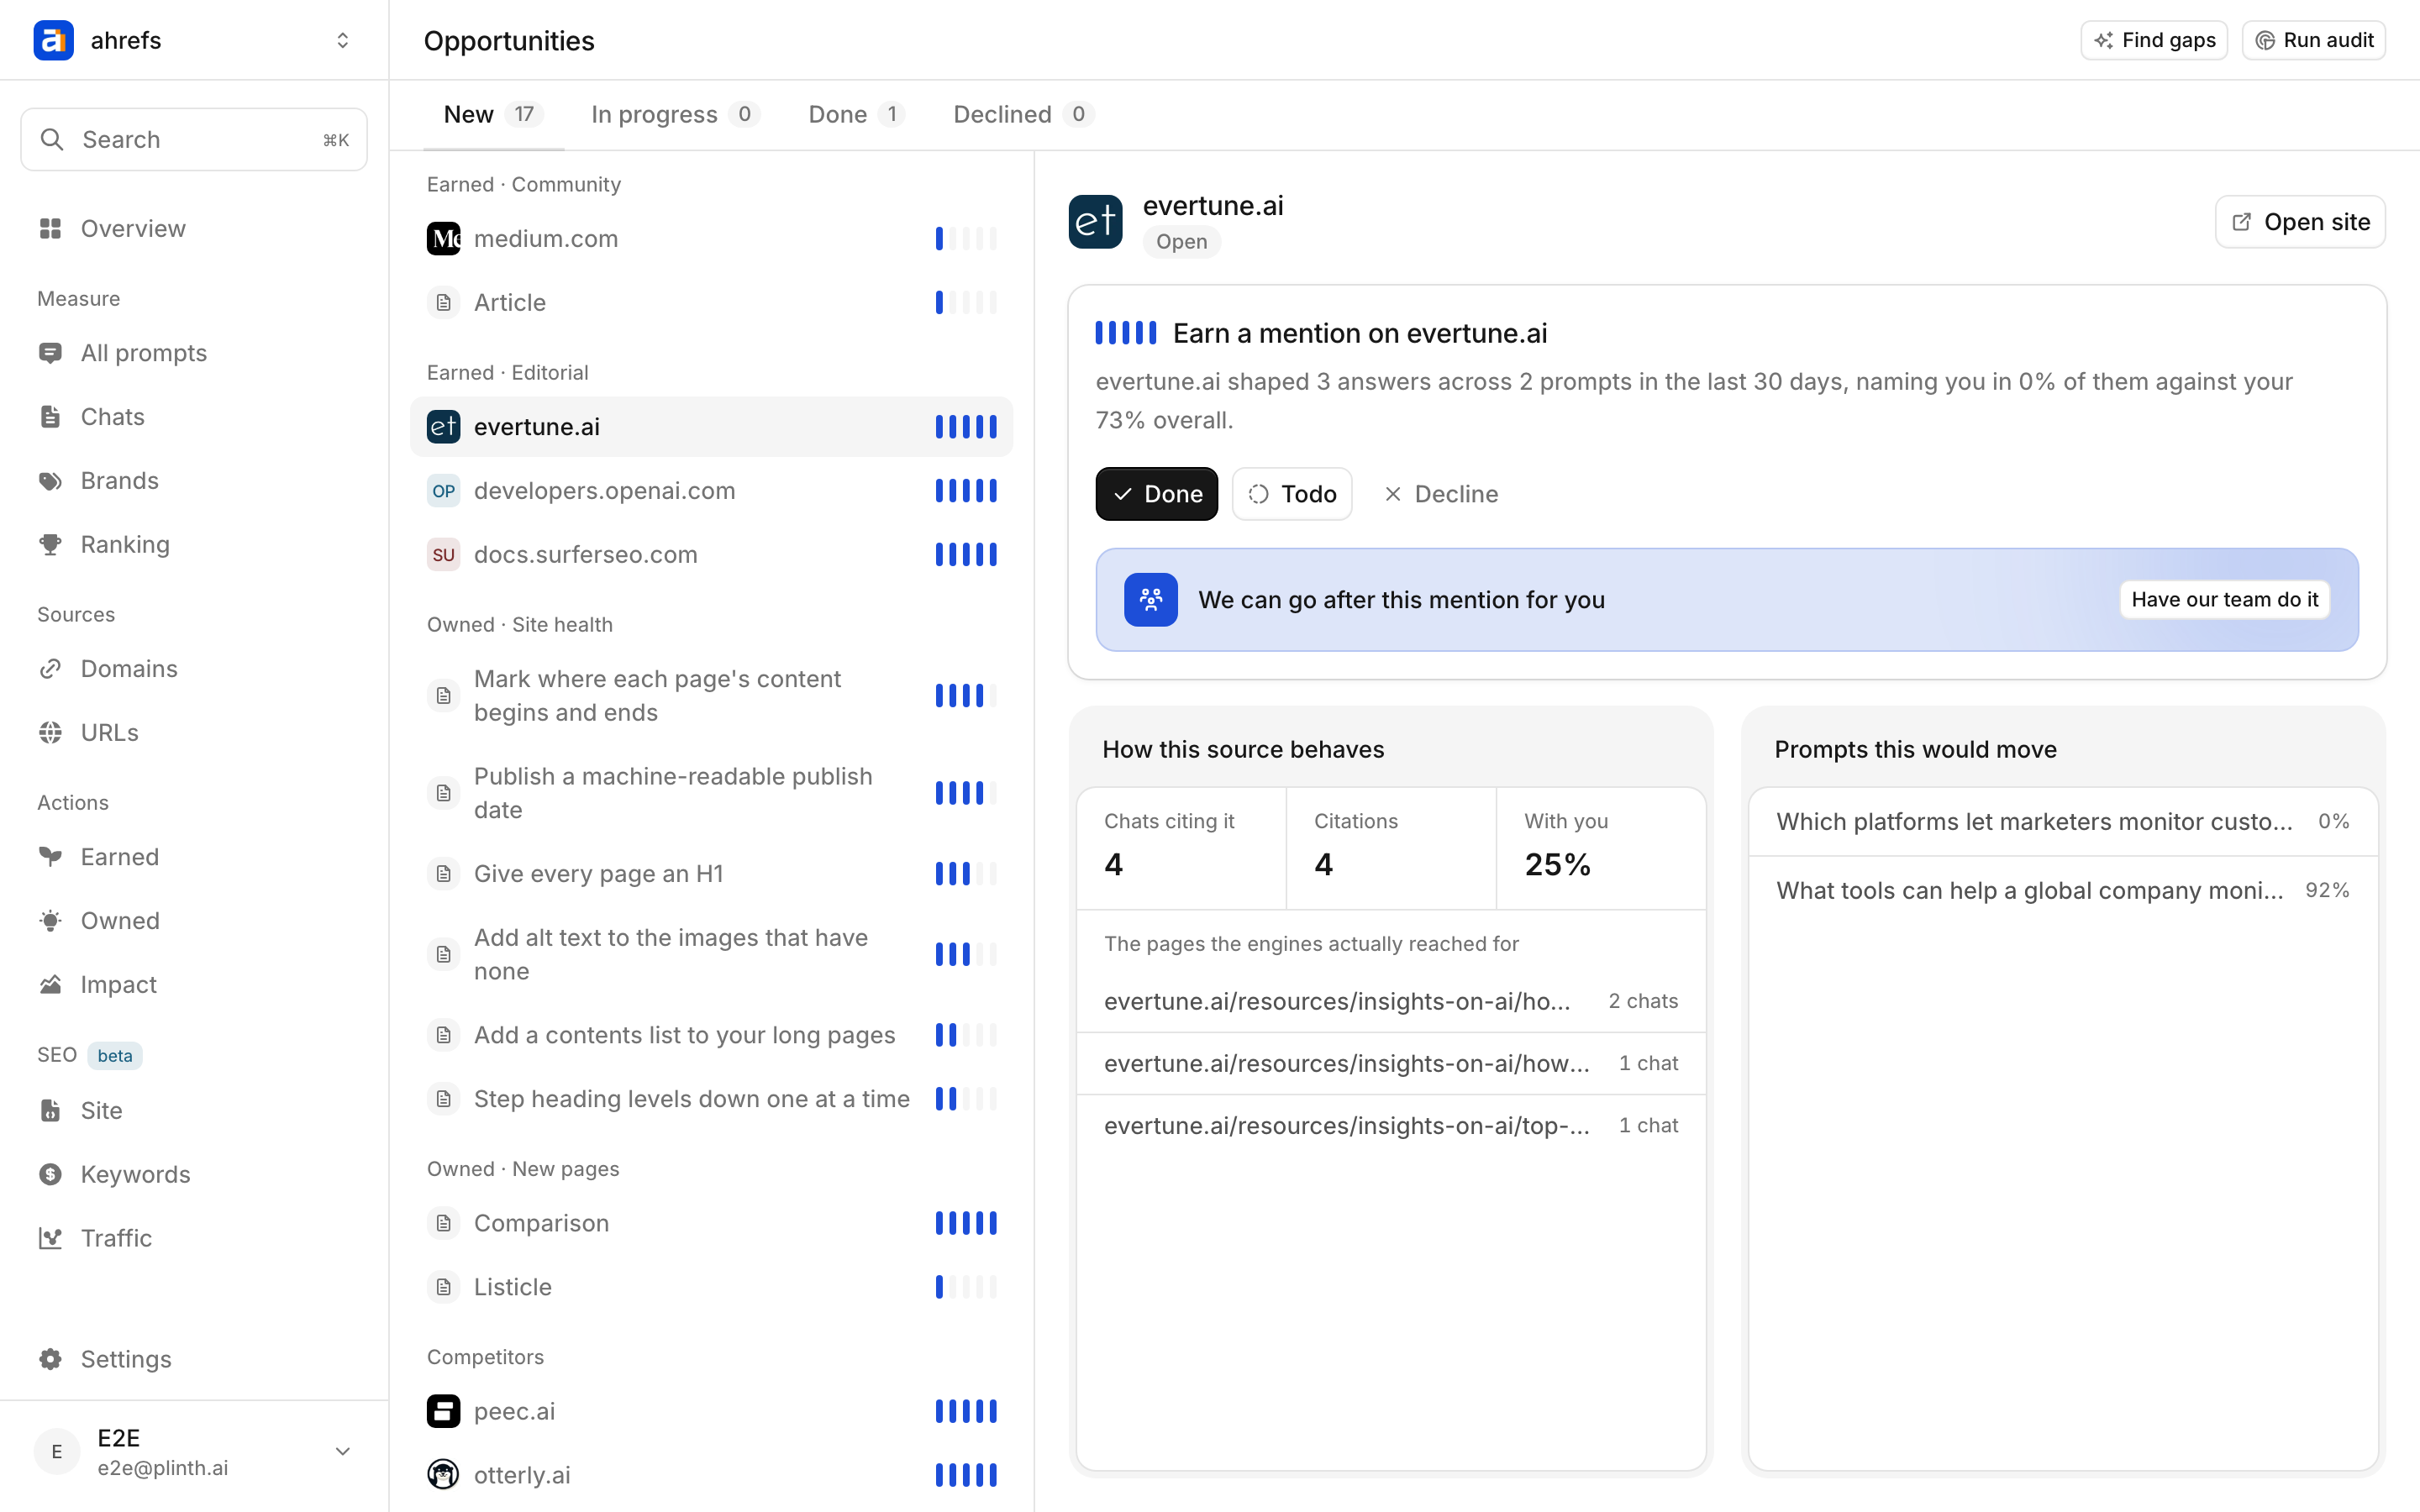Mark the opportunity as Done

pyautogui.click(x=1156, y=494)
